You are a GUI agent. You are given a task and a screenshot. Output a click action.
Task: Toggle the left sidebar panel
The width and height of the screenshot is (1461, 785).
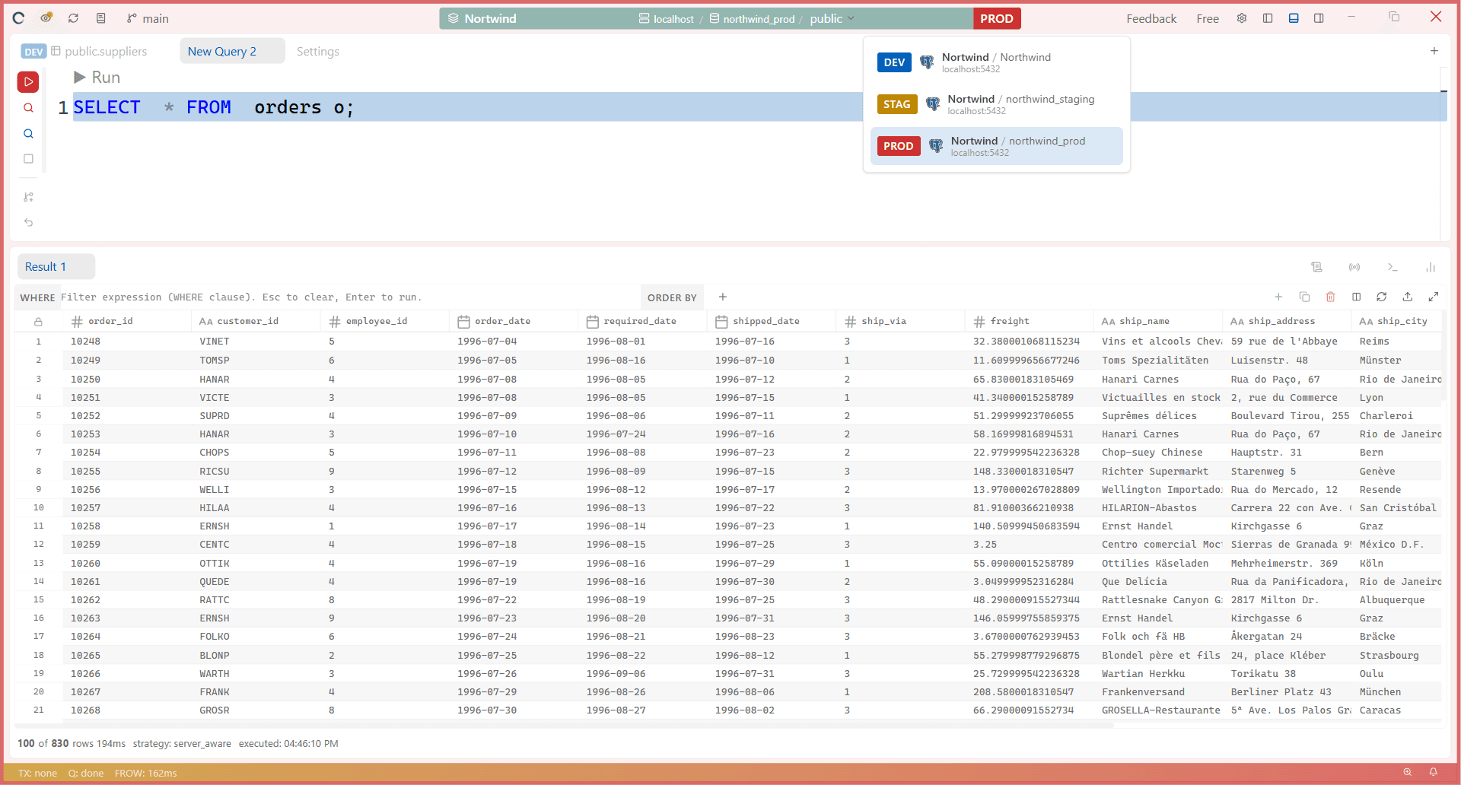click(1268, 18)
